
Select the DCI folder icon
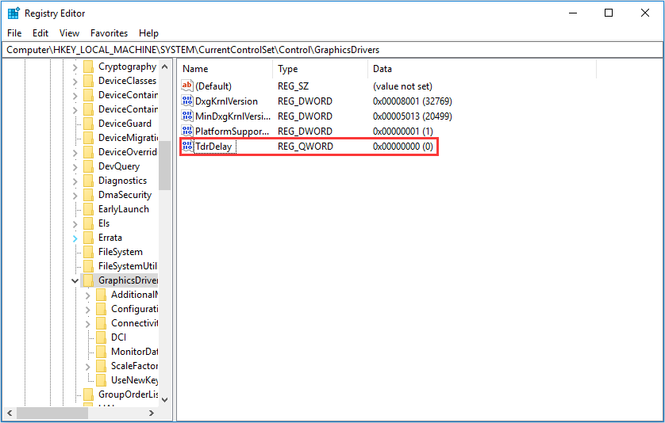click(x=101, y=337)
